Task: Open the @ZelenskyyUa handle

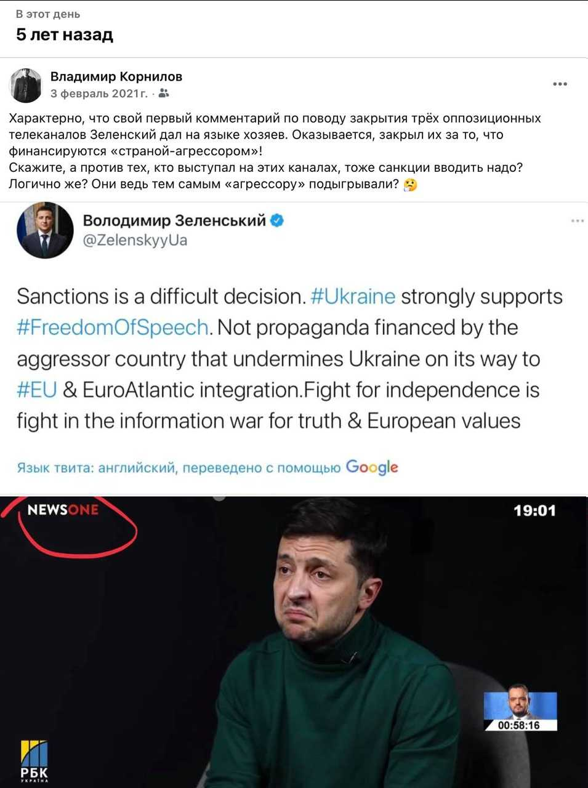Action: [x=135, y=240]
